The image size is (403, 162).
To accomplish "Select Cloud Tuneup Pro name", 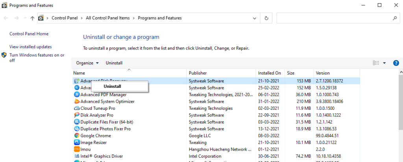I will pyautogui.click(x=98, y=108).
